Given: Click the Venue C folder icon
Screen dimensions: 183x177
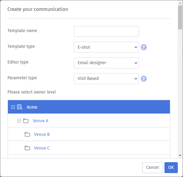Looking at the screenshot, I should (27, 148).
